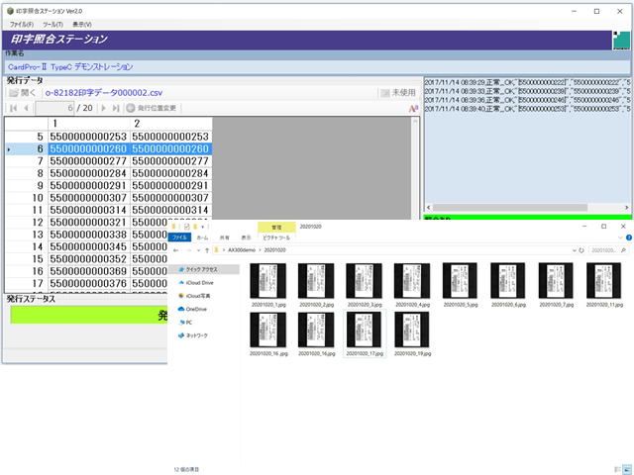The height and width of the screenshot is (475, 634).
Task: Click the Aa font size icon
Action: point(413,108)
